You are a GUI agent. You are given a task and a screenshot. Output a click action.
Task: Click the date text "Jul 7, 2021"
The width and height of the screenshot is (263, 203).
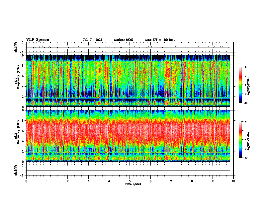pyautogui.click(x=93, y=40)
